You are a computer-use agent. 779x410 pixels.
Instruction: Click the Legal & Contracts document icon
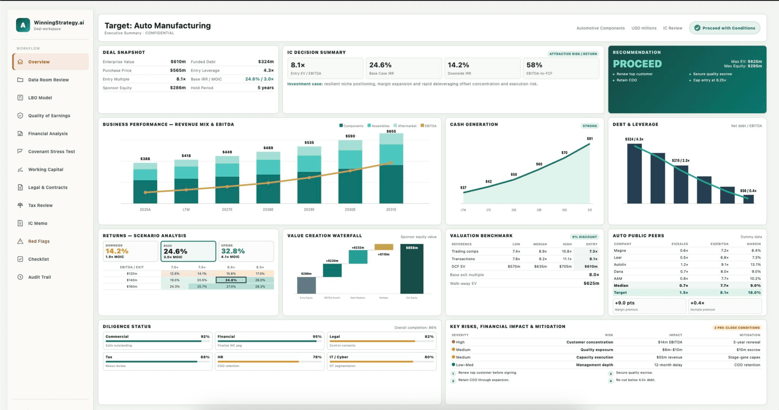tap(20, 187)
